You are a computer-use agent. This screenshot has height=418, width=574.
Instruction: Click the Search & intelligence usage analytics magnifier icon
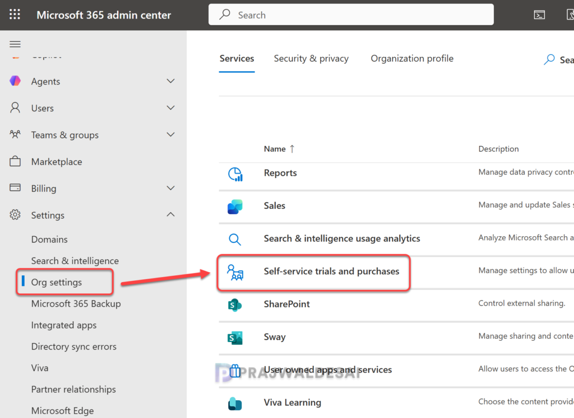coord(235,239)
